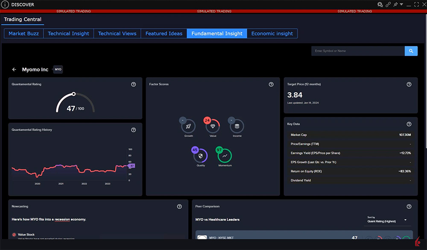Open help for Factor Scores panel
Image resolution: width=427 pixels, height=250 pixels.
(x=271, y=84)
